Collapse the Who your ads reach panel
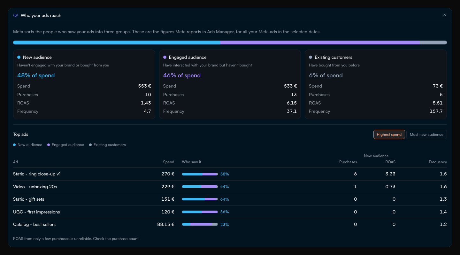Viewport: 460px width, 255px height. coord(444,15)
